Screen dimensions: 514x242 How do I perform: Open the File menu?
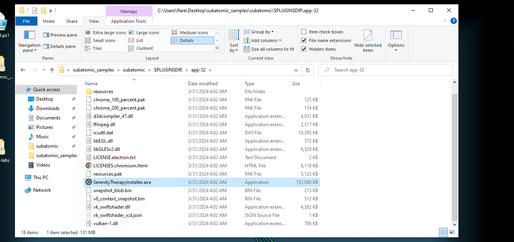coord(27,21)
